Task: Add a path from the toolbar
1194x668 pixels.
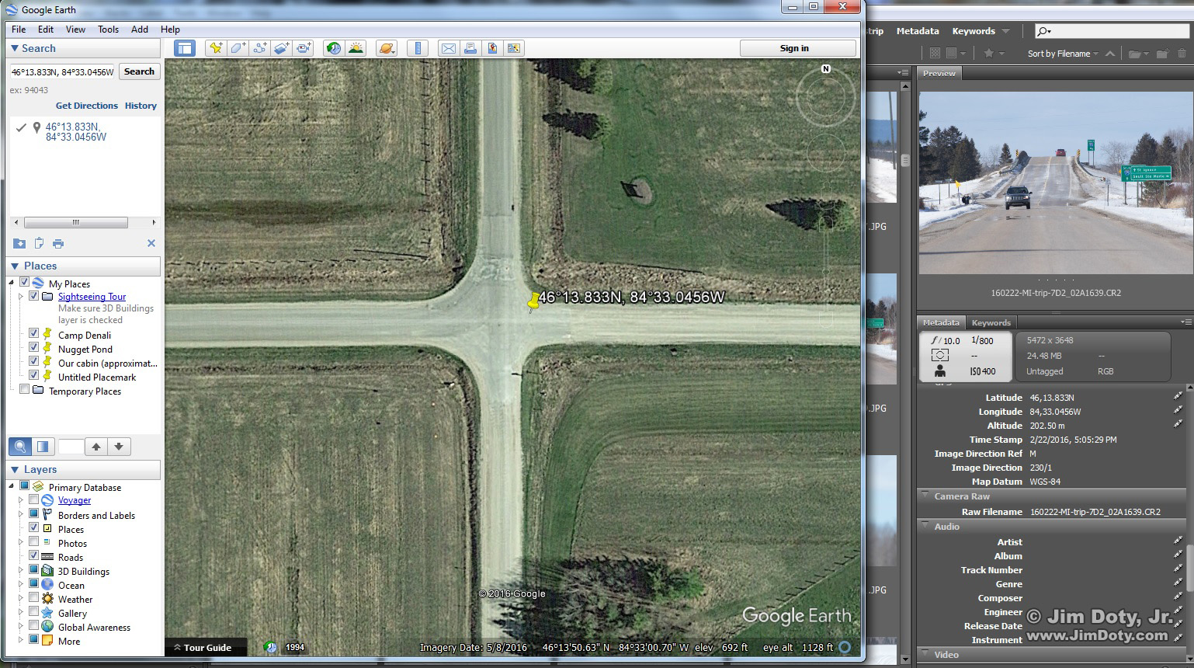Action: click(259, 48)
